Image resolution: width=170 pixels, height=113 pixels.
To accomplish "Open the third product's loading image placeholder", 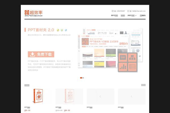I will [x=101, y=96].
